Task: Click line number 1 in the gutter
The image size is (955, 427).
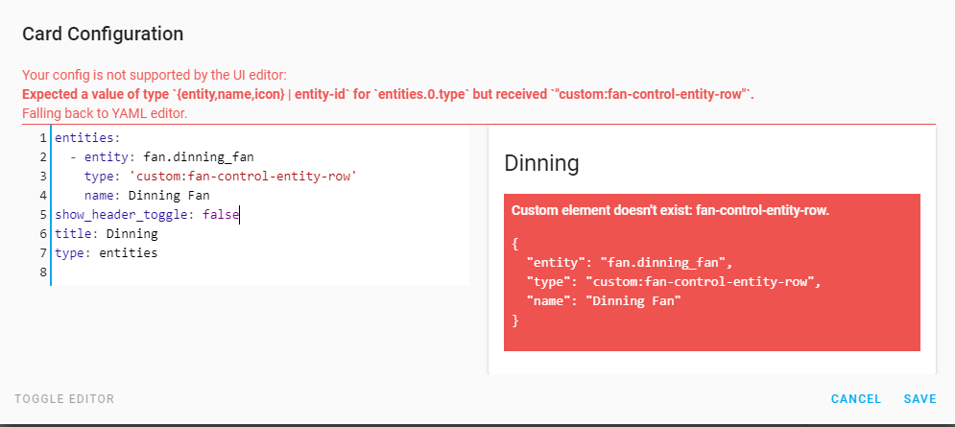Action: pyautogui.click(x=43, y=138)
